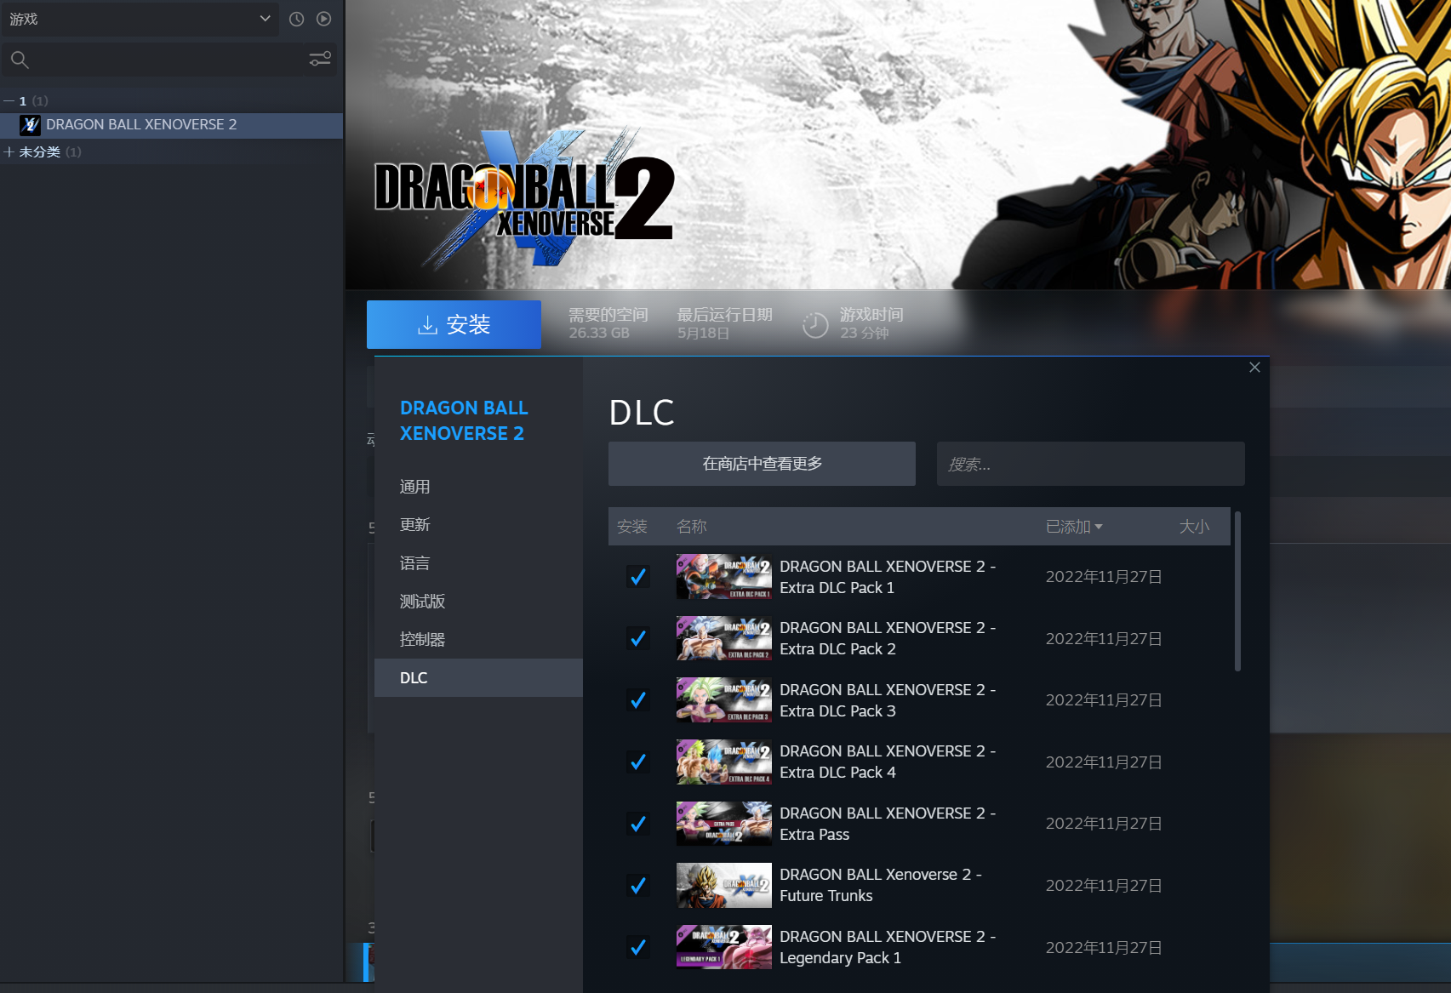This screenshot has height=993, width=1451.
Task: Click the 5月18日 last played date
Action: pos(703,333)
